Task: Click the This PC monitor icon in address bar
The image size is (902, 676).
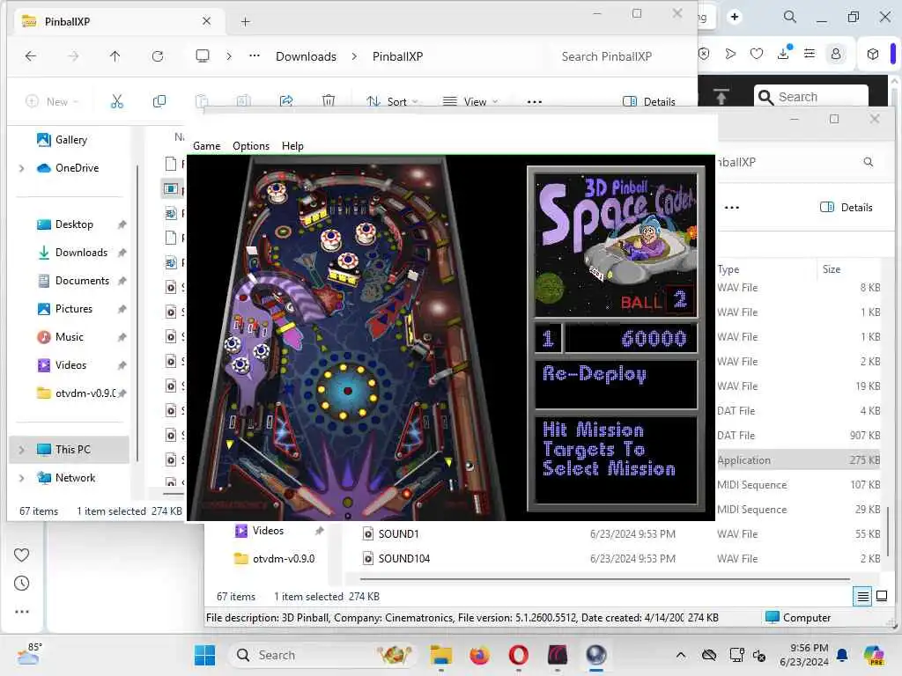Action: click(x=203, y=55)
